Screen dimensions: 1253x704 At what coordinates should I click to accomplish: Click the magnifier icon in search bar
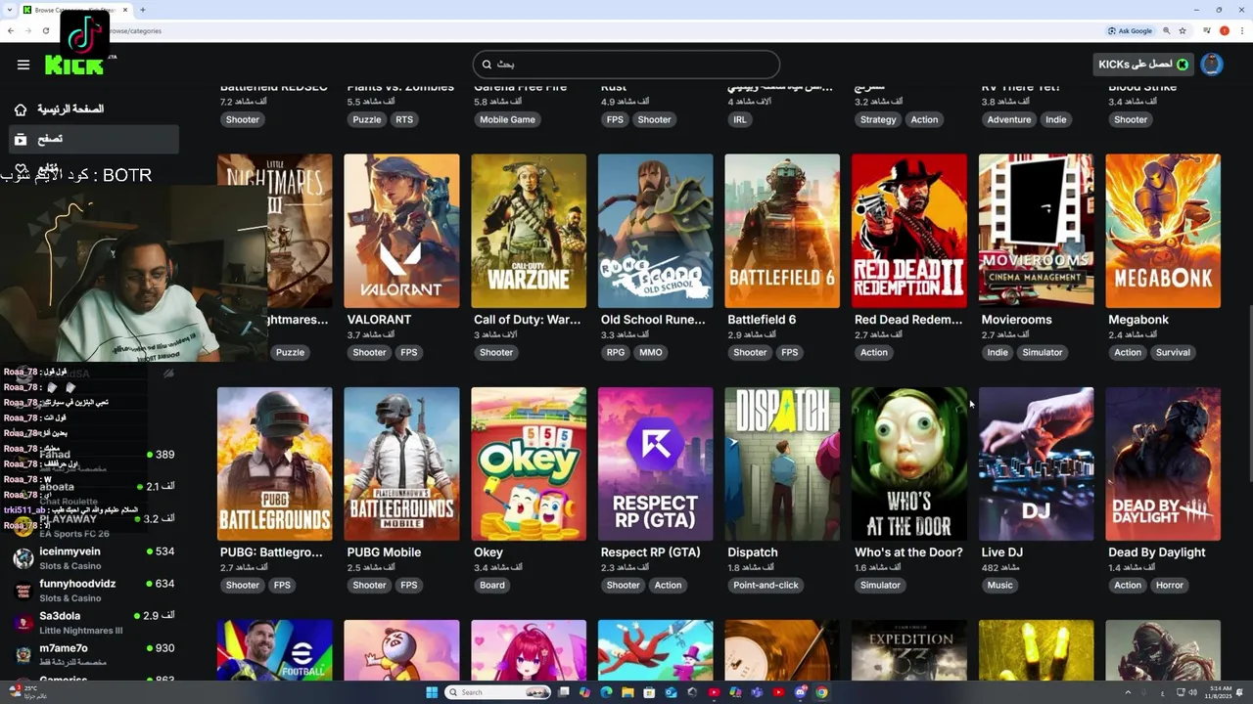[x=487, y=65]
